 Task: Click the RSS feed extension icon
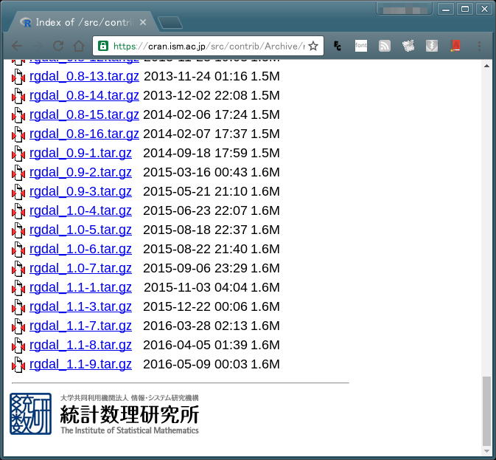pos(385,47)
